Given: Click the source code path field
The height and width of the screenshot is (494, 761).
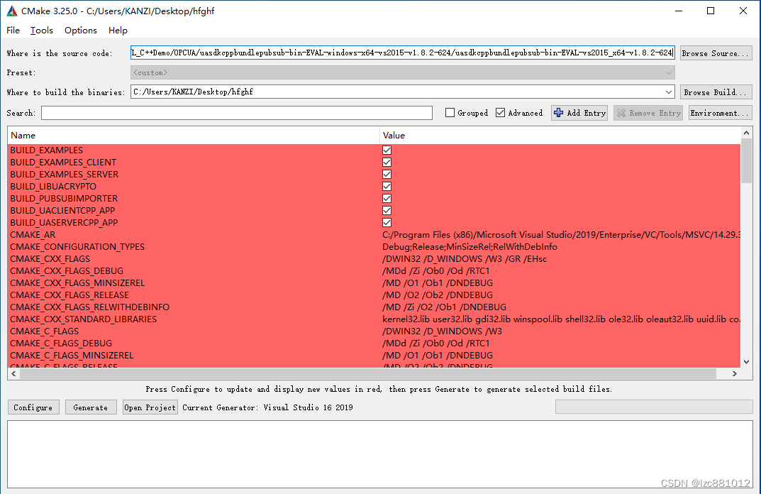Looking at the screenshot, I should (x=402, y=53).
